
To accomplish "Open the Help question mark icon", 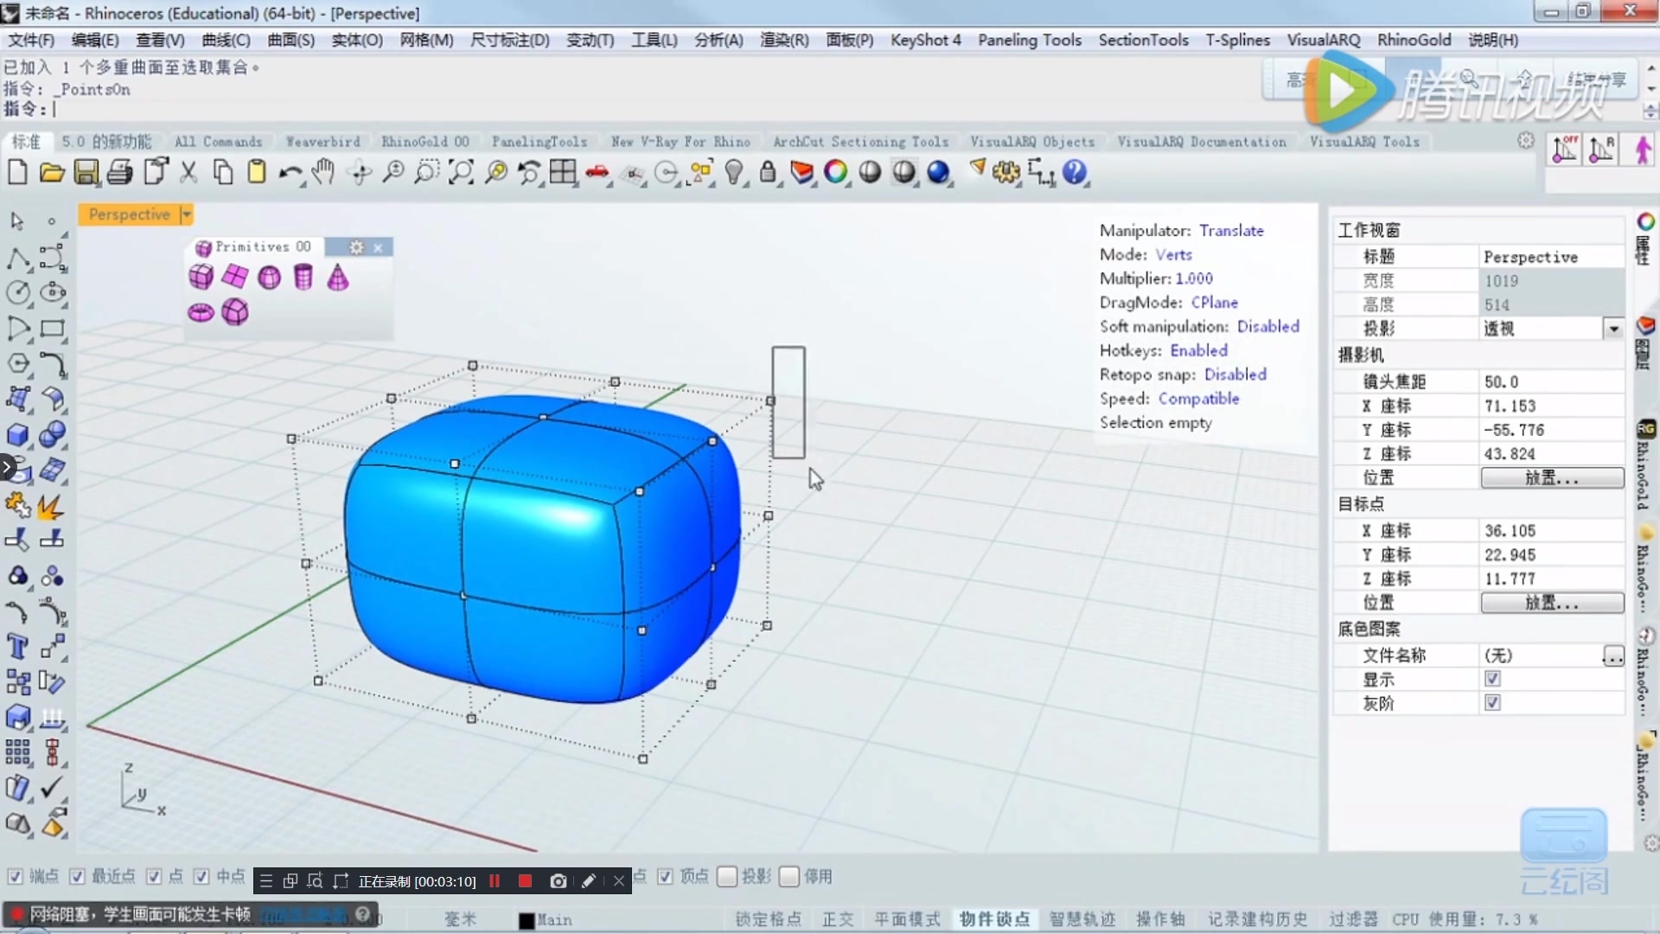I will (x=1074, y=172).
